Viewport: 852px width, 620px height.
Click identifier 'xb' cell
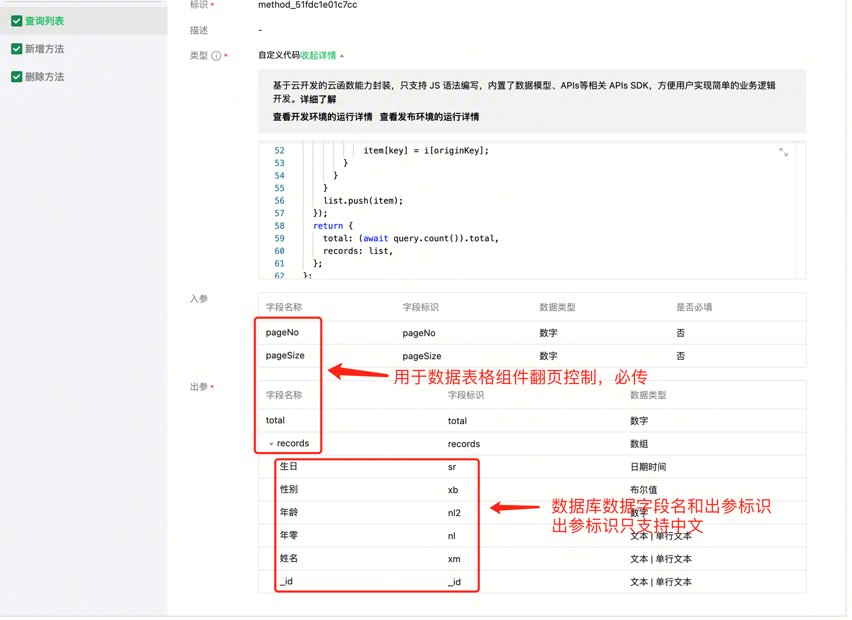pyautogui.click(x=453, y=490)
